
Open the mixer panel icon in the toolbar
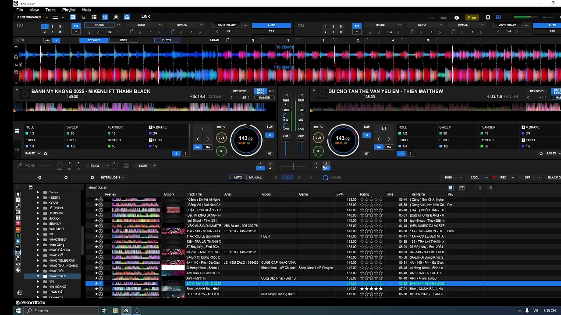coord(105,17)
